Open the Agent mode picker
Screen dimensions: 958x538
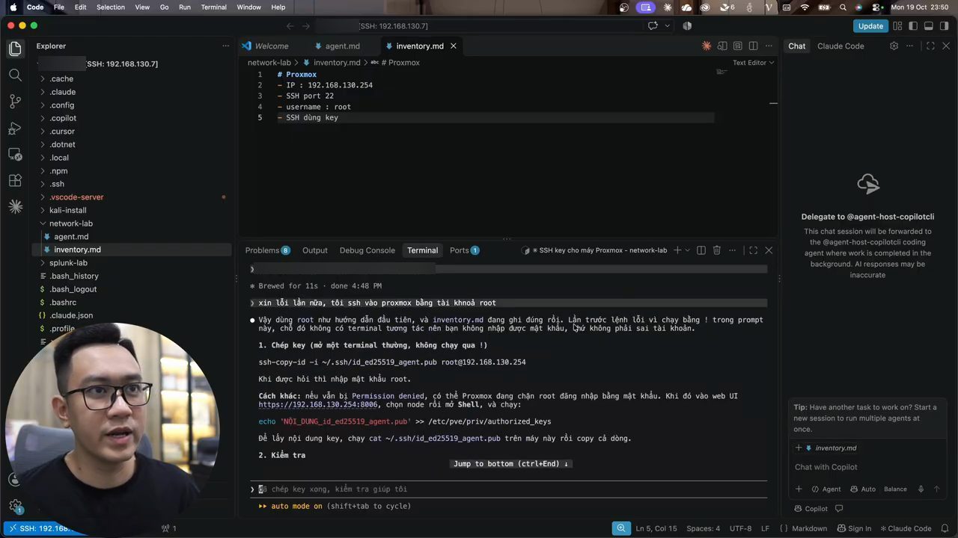point(826,489)
